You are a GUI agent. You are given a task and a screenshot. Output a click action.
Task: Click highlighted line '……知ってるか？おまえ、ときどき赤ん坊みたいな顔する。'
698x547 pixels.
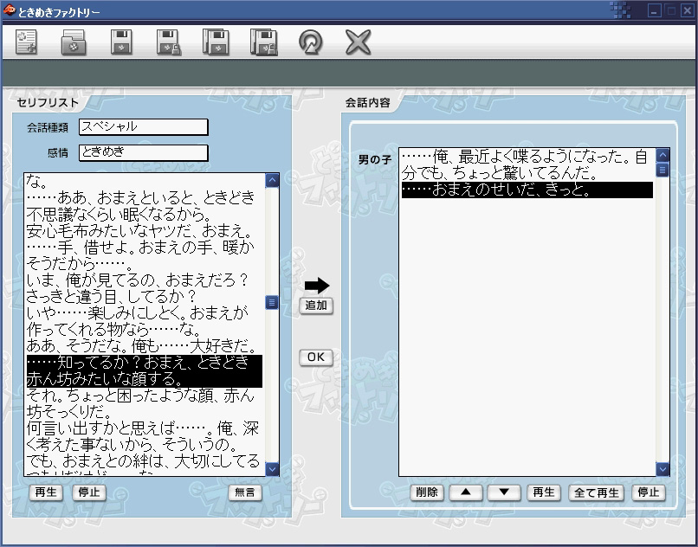[x=145, y=371]
